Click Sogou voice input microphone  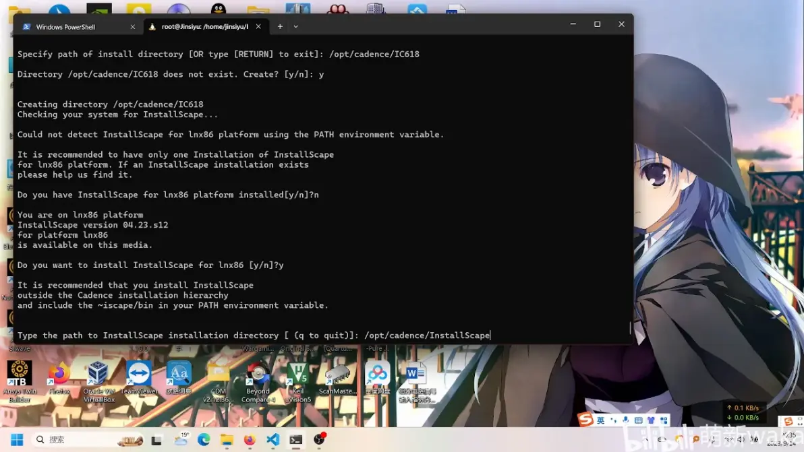[x=625, y=420]
